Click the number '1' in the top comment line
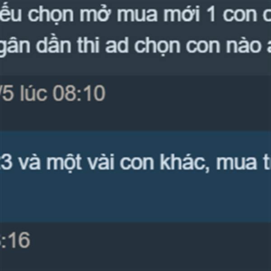The height and width of the screenshot is (271, 271). pos(211,14)
